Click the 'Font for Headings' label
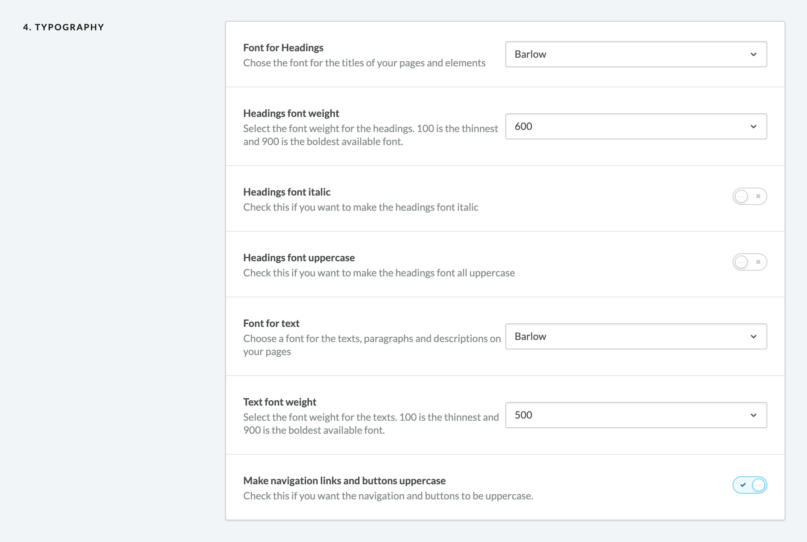The height and width of the screenshot is (542, 807). (283, 48)
